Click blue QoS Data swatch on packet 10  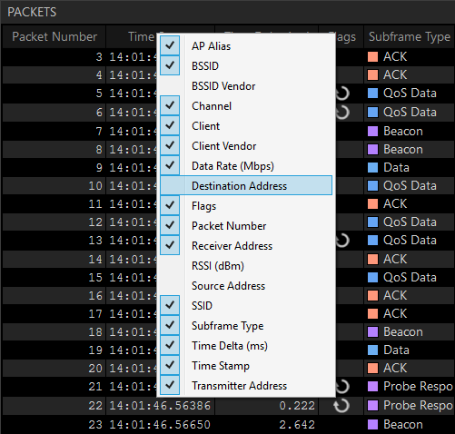(372, 186)
